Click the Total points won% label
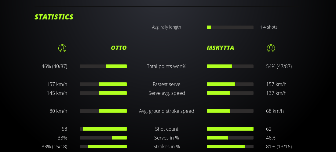The image size is (336, 152). pyautogui.click(x=166, y=66)
